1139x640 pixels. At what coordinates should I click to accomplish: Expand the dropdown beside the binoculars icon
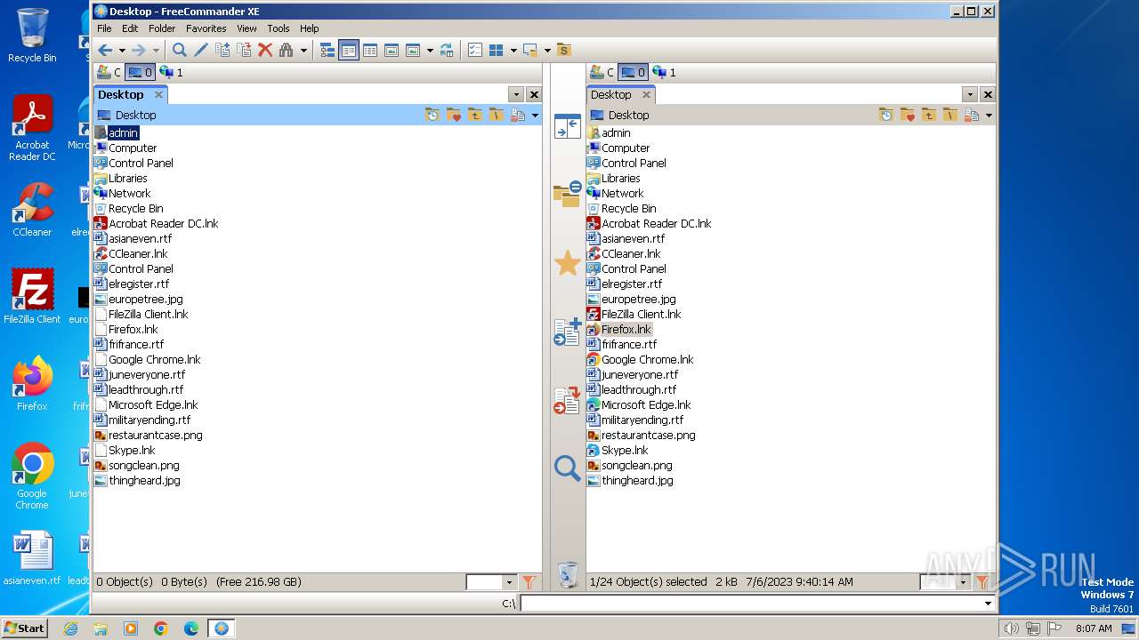303,51
